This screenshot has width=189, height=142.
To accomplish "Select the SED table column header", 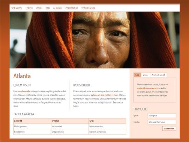I will tap(107, 121).
